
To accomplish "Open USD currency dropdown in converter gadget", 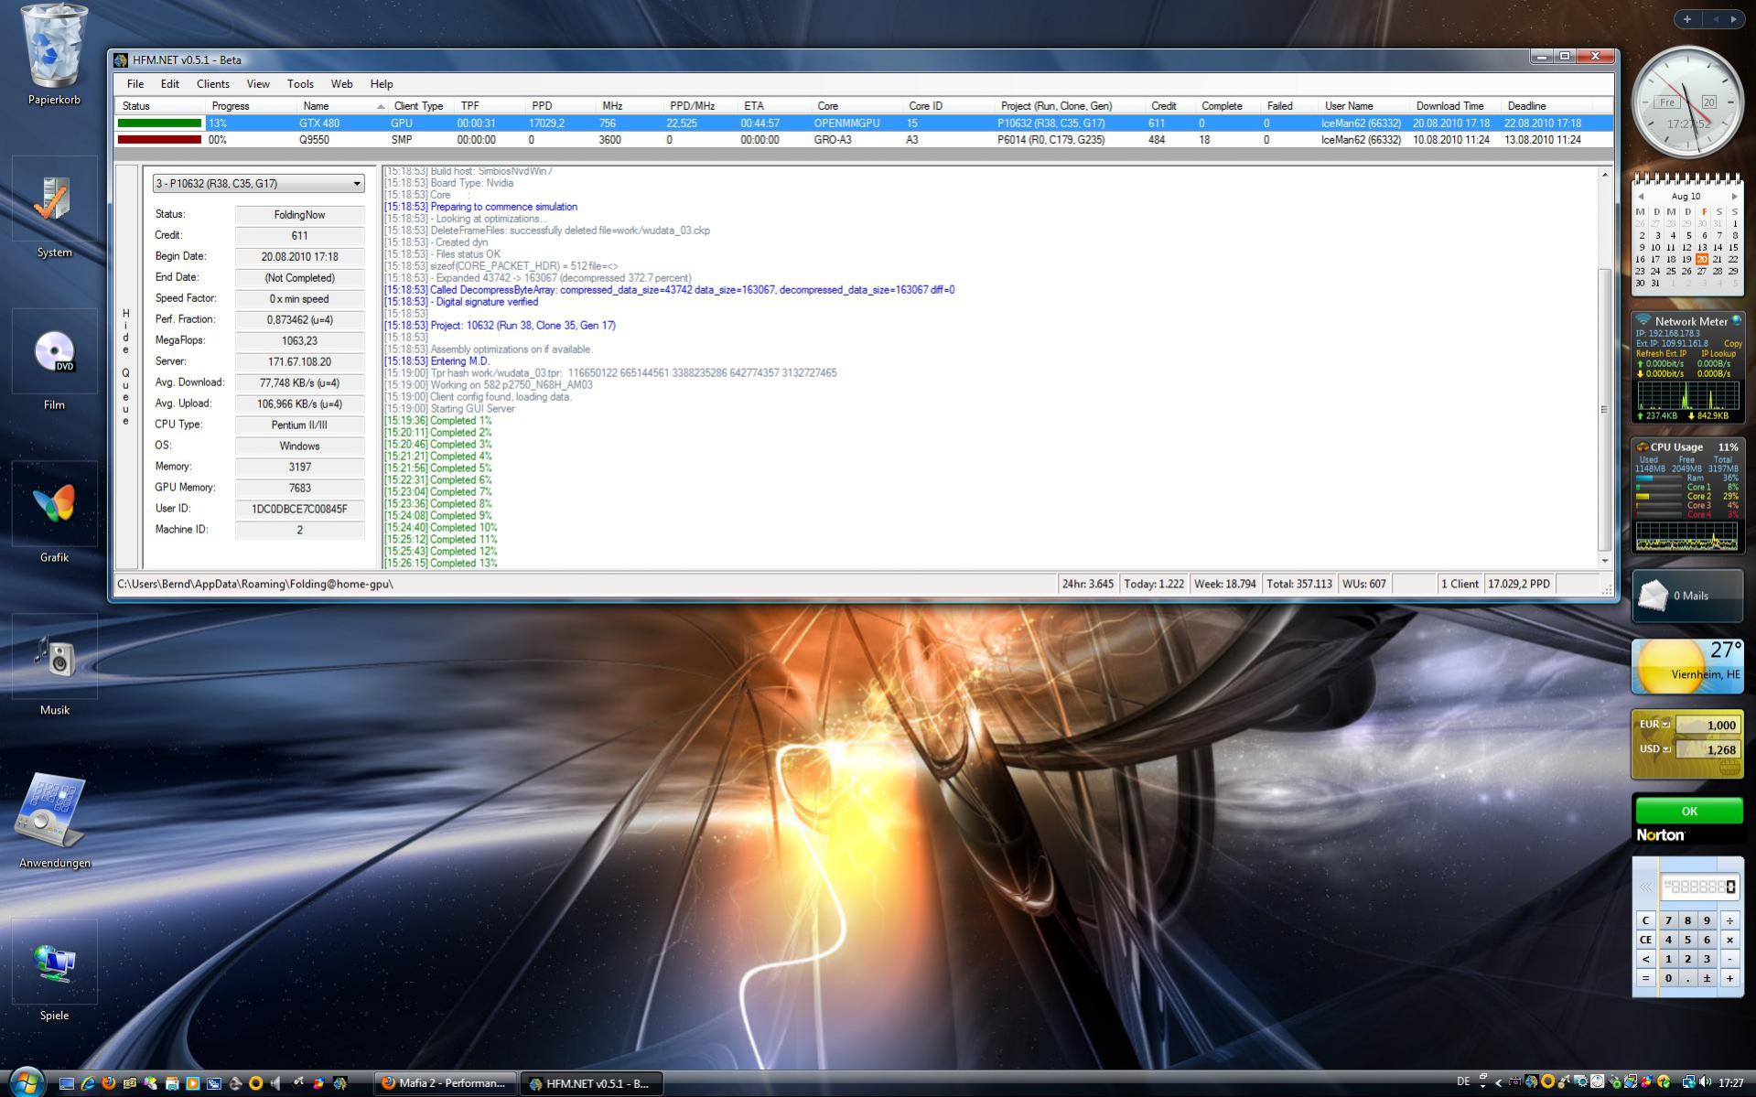I will coord(1666,749).
